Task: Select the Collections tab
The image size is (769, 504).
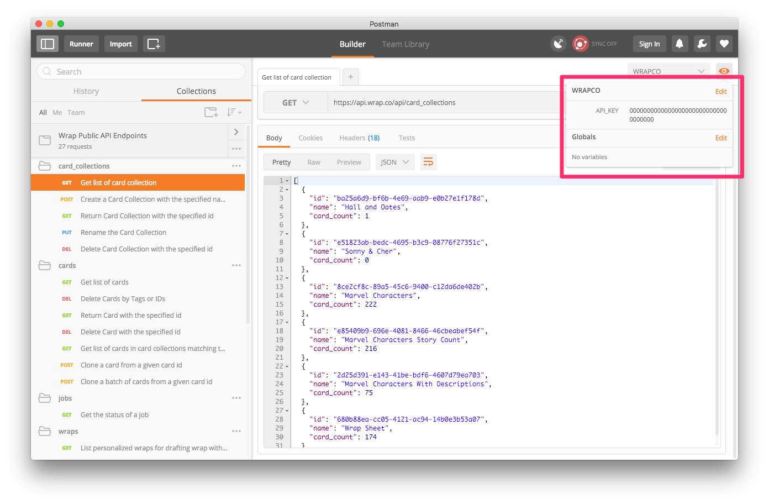Action: [196, 91]
